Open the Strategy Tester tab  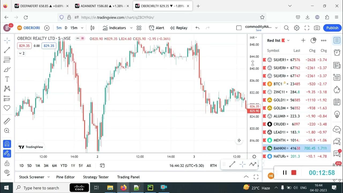click(96, 177)
